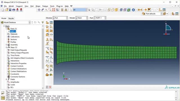Click the Replace All orange circle icon
The image size is (180, 101).
coord(146,10)
